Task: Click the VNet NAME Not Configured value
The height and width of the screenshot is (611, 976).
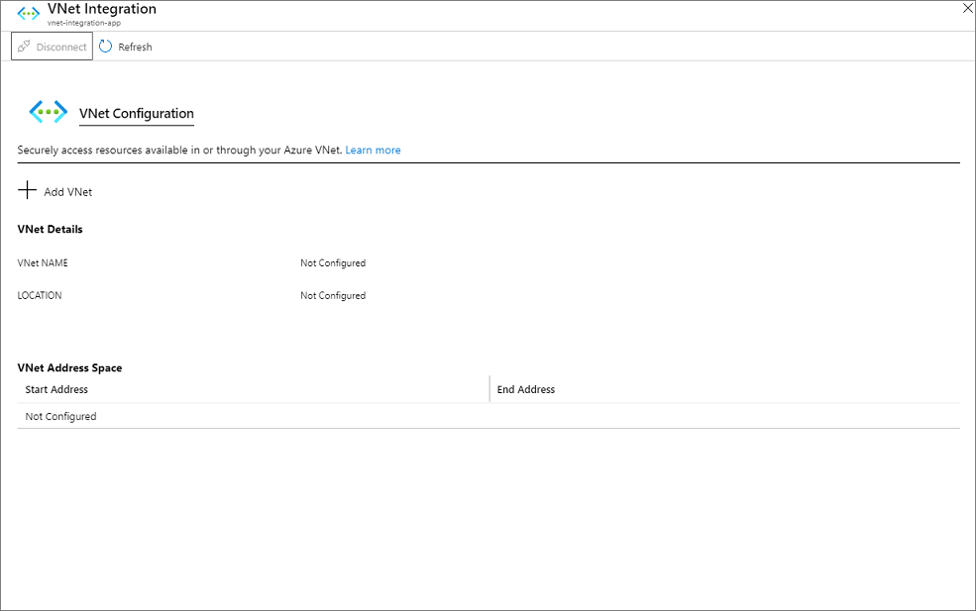Action: point(333,263)
